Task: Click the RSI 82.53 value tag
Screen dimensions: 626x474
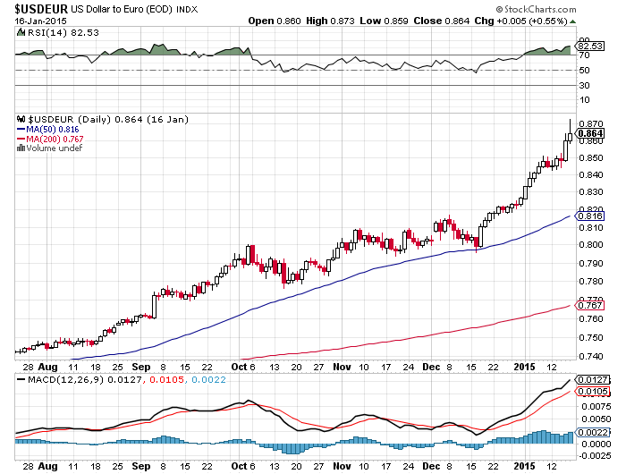Action: (590, 47)
